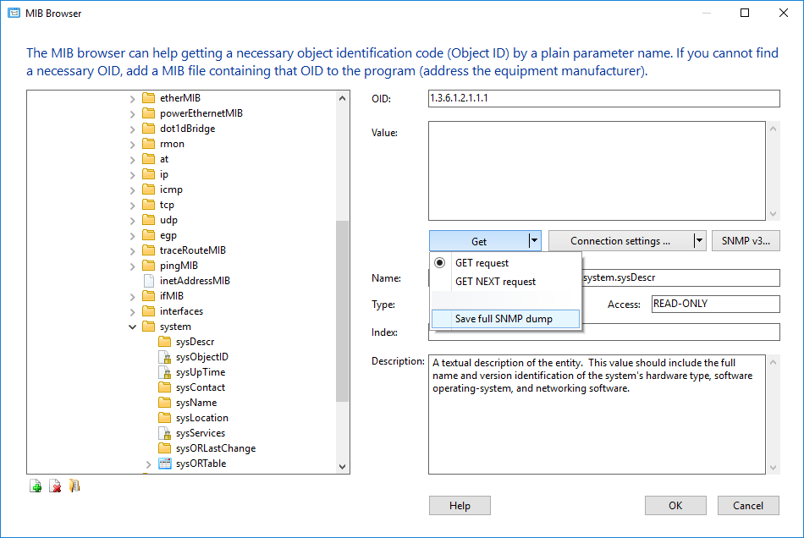Select the locked sysObjectID node icon
Image resolution: width=804 pixels, height=538 pixels.
(165, 357)
